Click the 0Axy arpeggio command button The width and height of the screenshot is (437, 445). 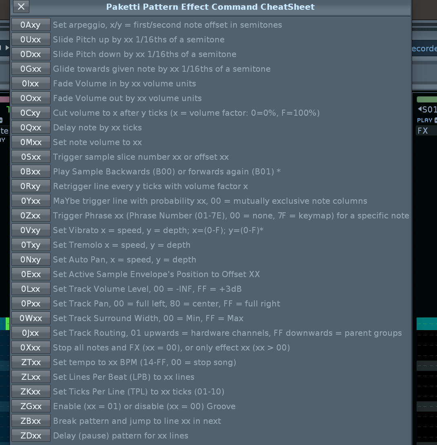pos(31,25)
